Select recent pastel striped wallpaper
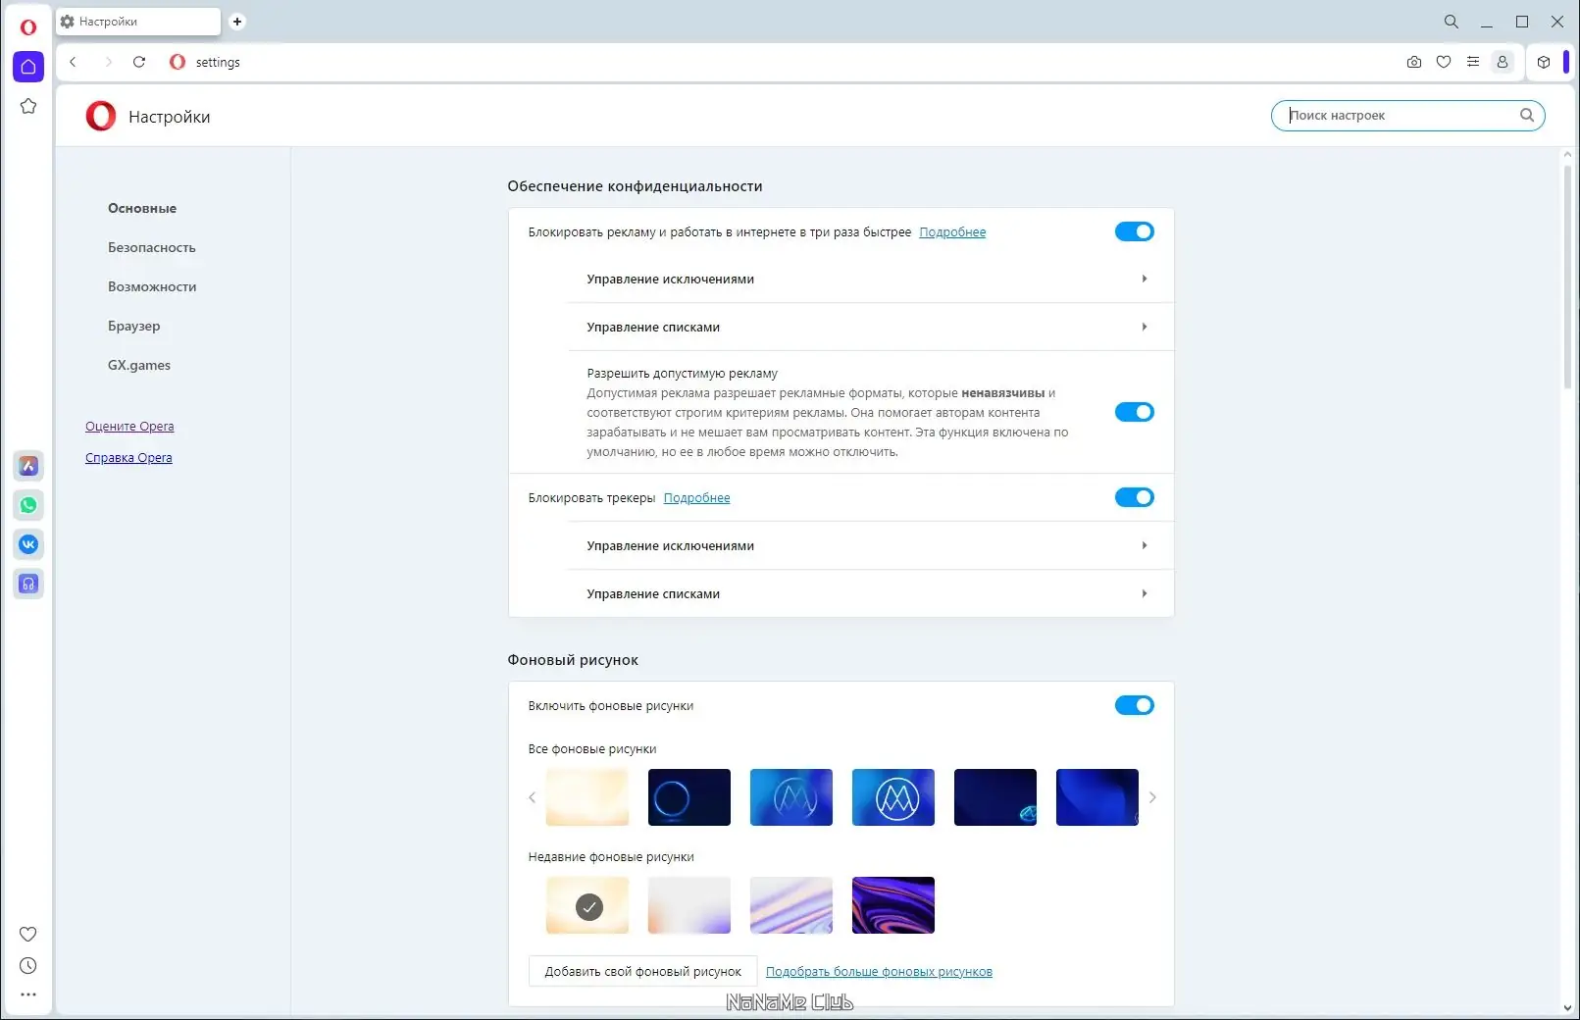The image size is (1580, 1020). [x=791, y=905]
